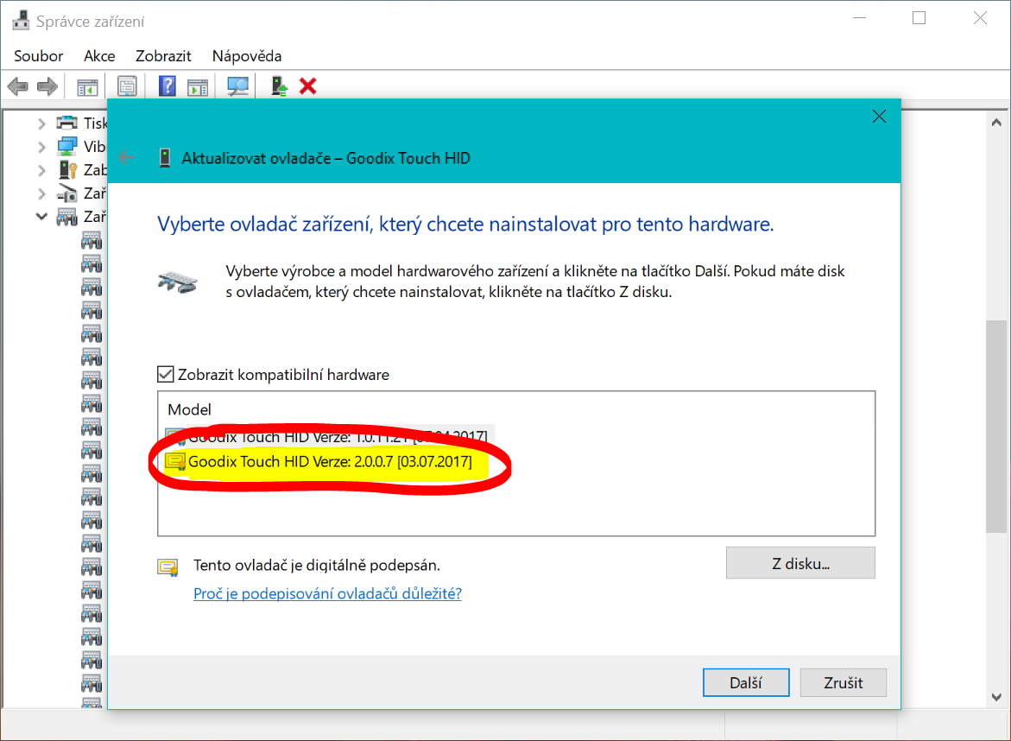This screenshot has height=741, width=1011.
Task: Click the scan for hardware changes icon
Action: (x=237, y=86)
